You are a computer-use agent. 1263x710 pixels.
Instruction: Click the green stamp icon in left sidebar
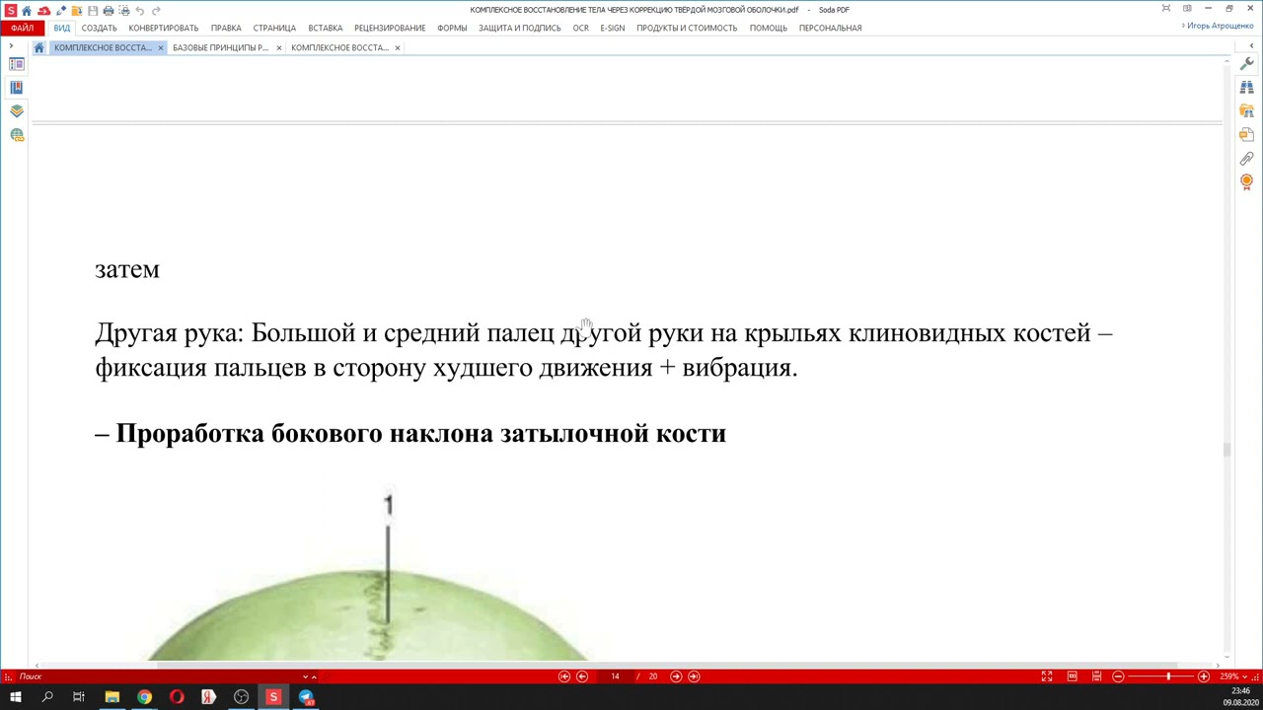(x=17, y=135)
